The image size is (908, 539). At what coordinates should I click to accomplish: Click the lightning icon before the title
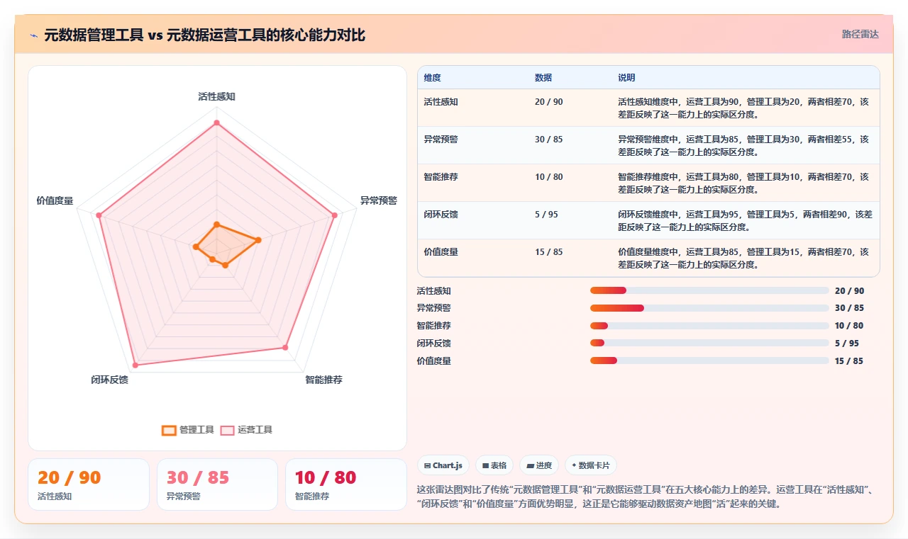[x=34, y=35]
